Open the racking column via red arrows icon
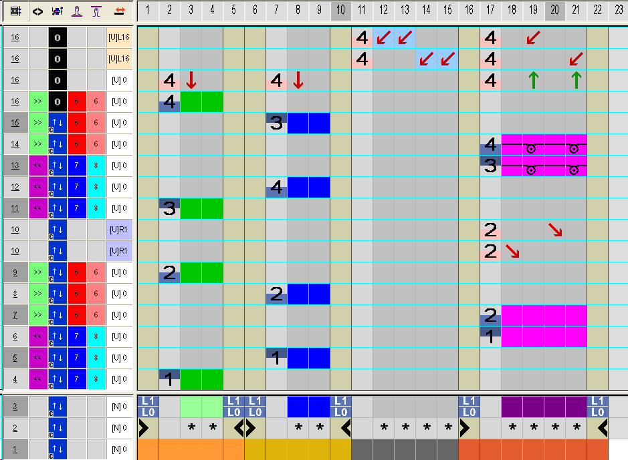The height and width of the screenshot is (460, 628). coord(120,11)
